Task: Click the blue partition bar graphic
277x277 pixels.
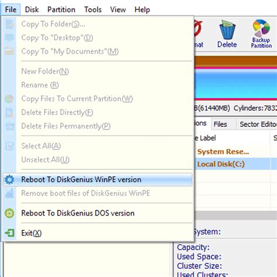Action: tap(236, 84)
